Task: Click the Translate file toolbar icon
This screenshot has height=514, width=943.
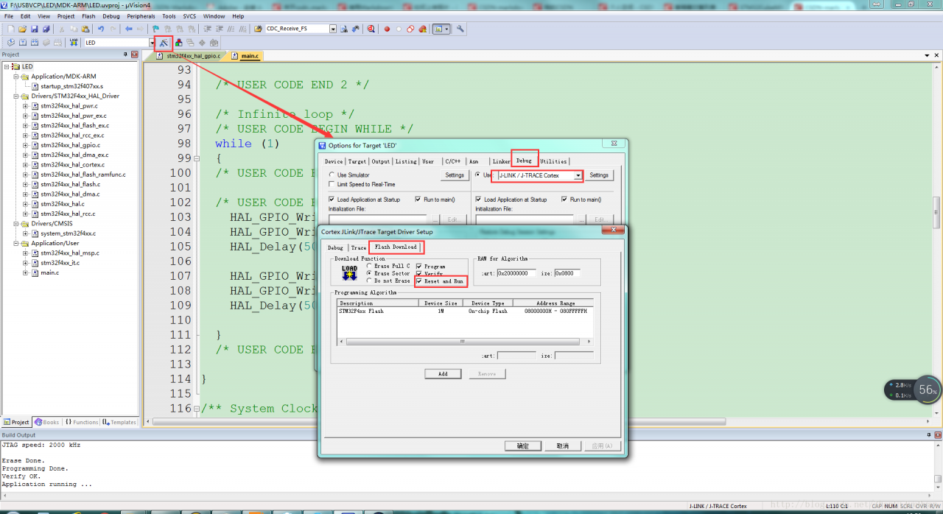Action: pos(11,43)
